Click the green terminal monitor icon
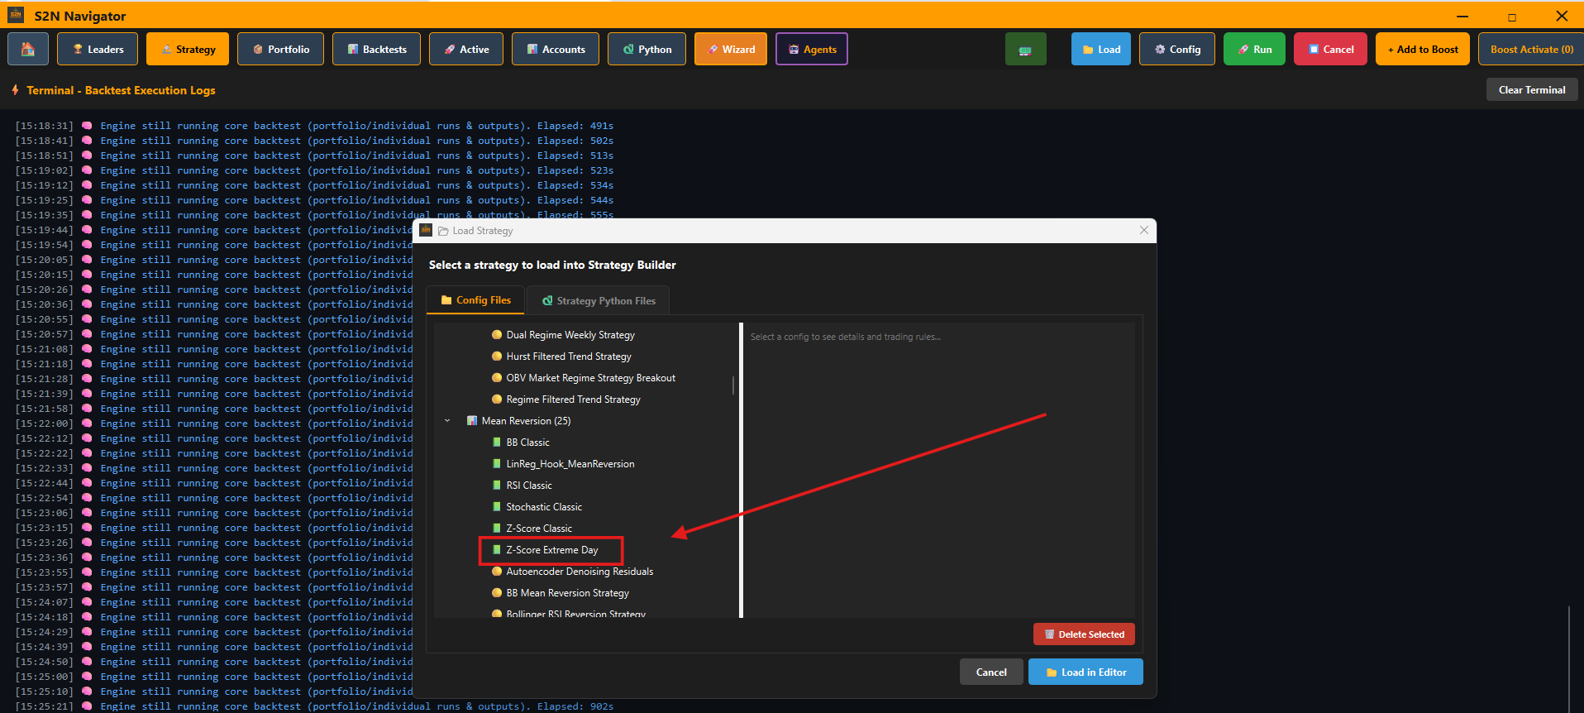The width and height of the screenshot is (1584, 713). tap(1025, 49)
